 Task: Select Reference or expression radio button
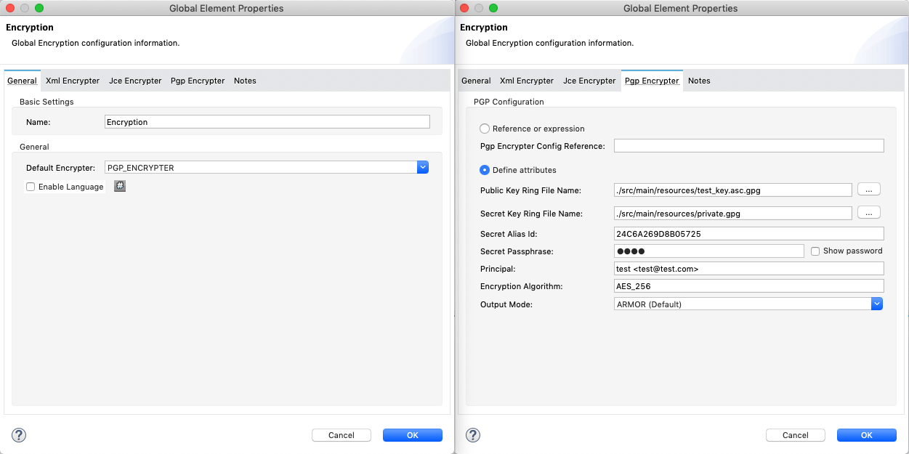(x=484, y=128)
